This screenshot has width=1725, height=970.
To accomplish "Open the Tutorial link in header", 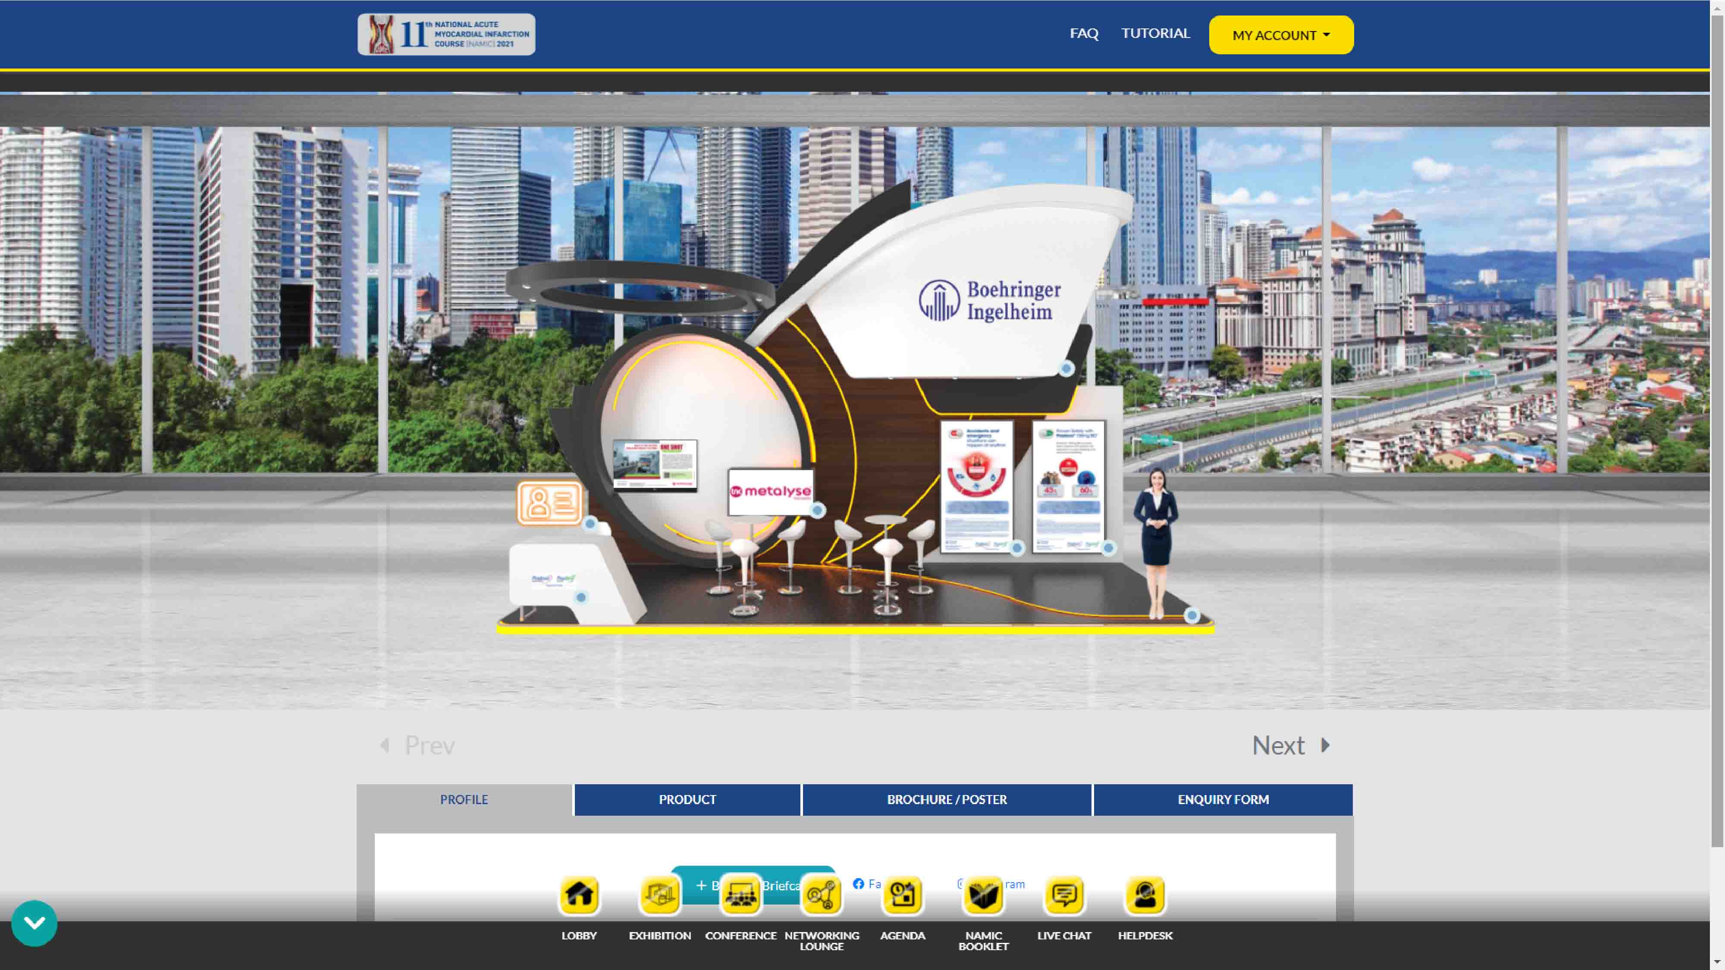I will (x=1155, y=34).
